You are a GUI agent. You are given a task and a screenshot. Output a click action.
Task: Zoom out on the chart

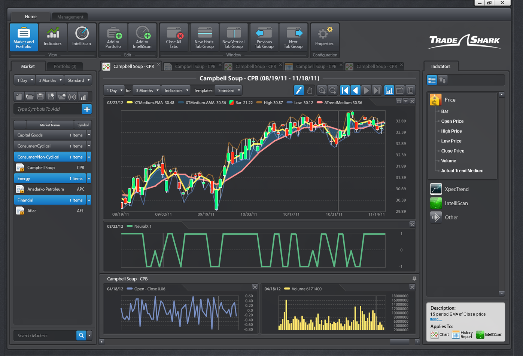(332, 90)
